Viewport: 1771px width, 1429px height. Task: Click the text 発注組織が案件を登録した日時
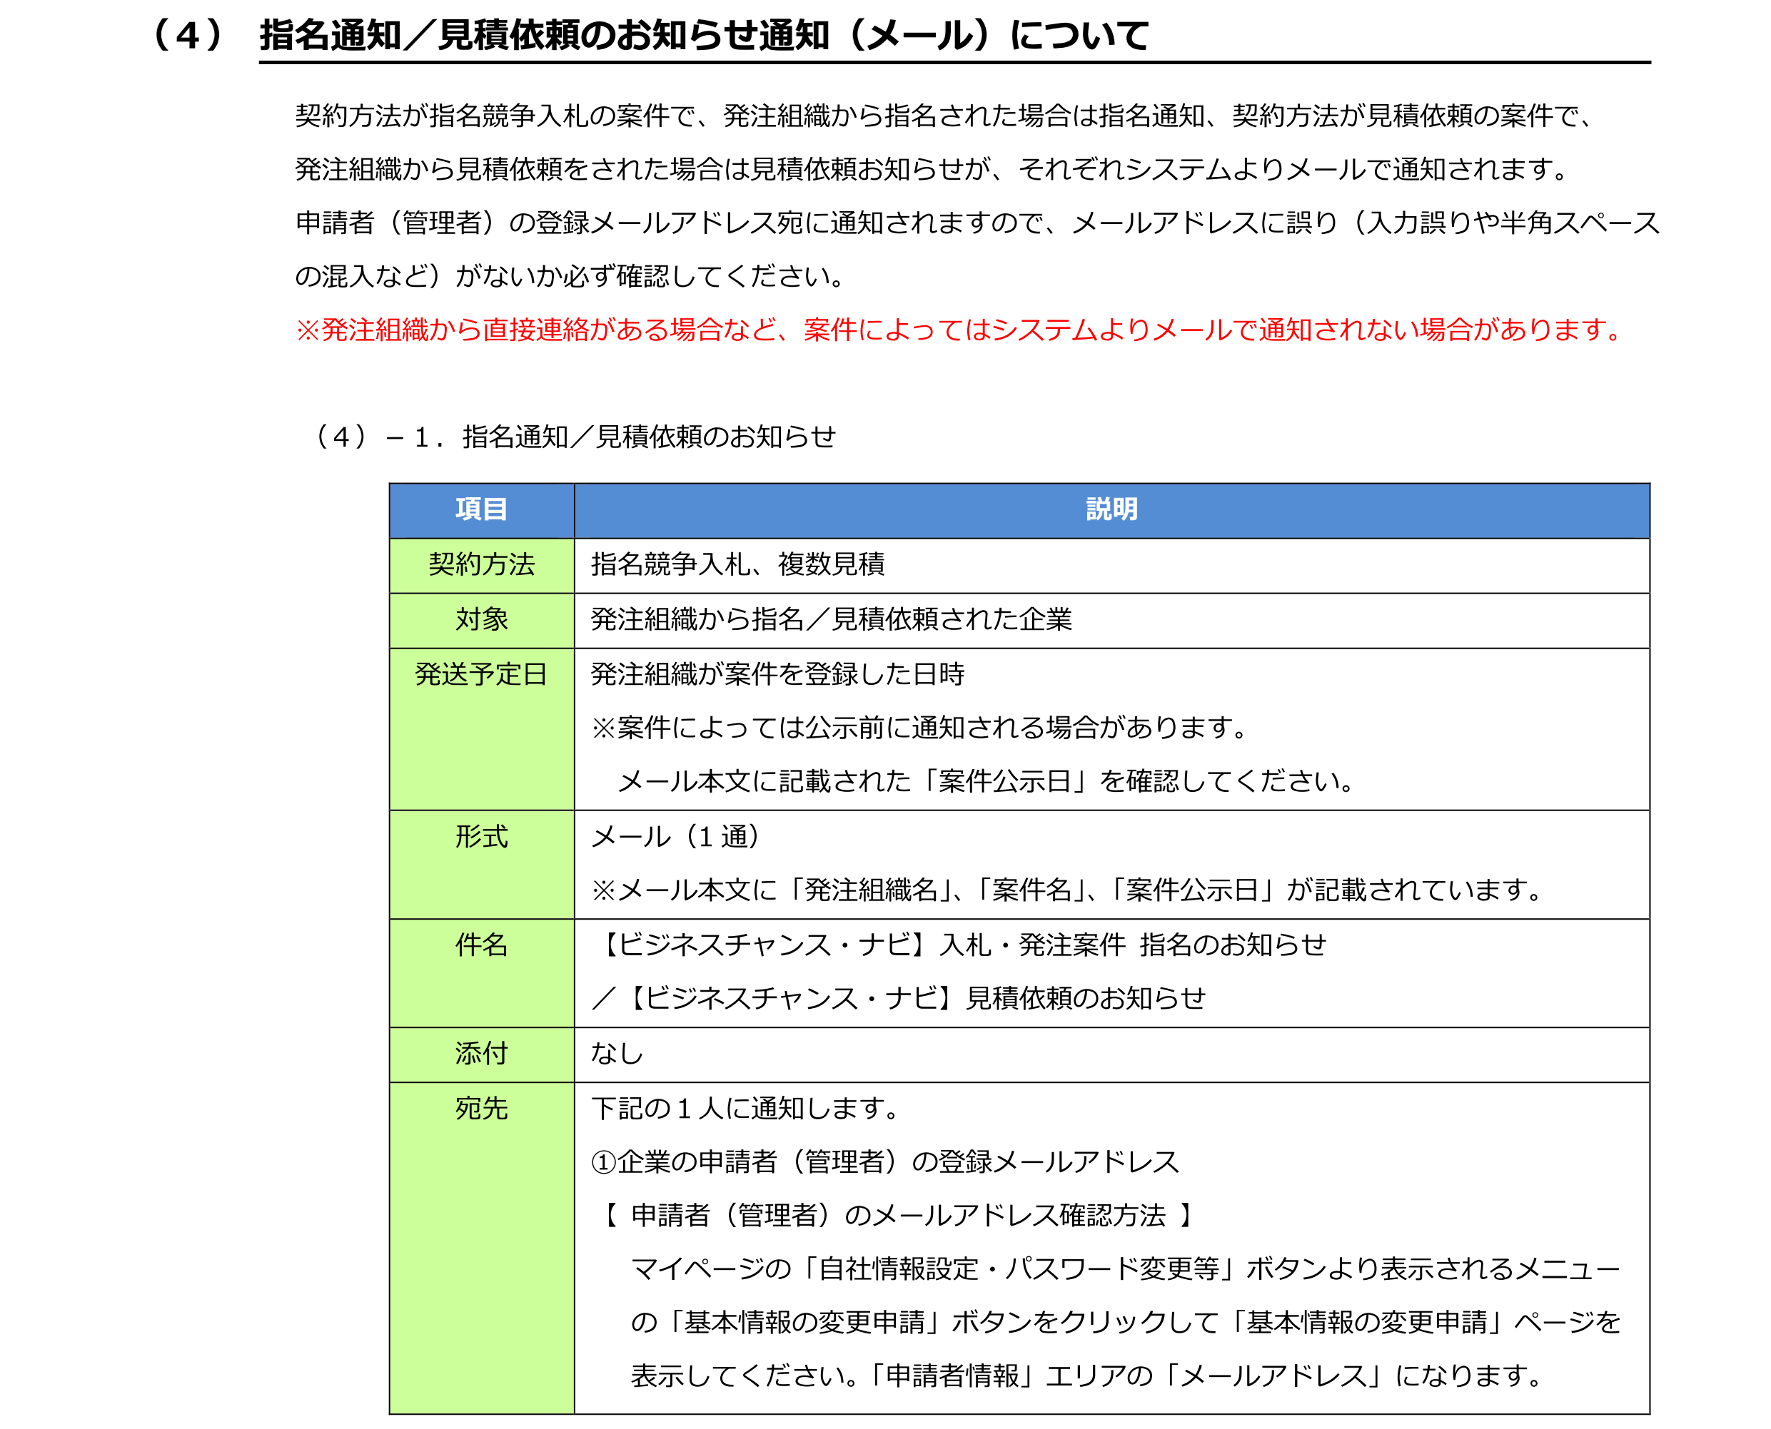[777, 675]
